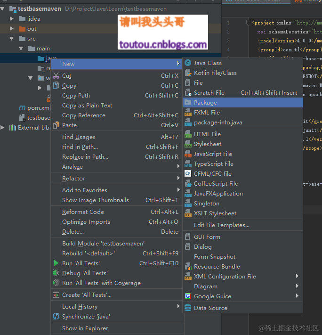Collapse the src folder arrow
This screenshot has height=335, width=322.
(12, 39)
